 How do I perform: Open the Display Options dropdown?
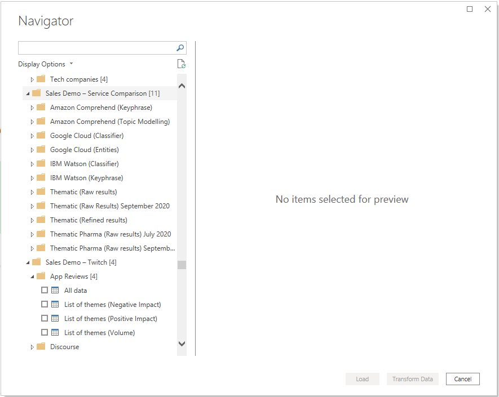coord(46,64)
